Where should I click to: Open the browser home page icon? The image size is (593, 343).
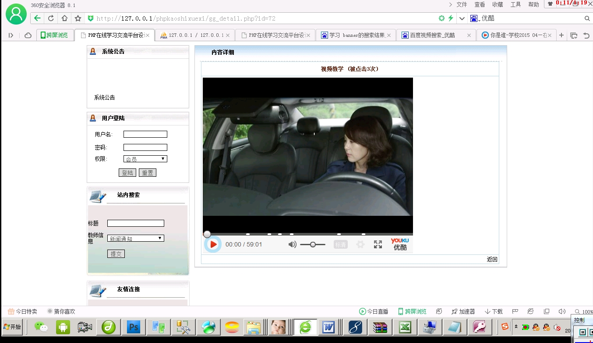point(64,18)
